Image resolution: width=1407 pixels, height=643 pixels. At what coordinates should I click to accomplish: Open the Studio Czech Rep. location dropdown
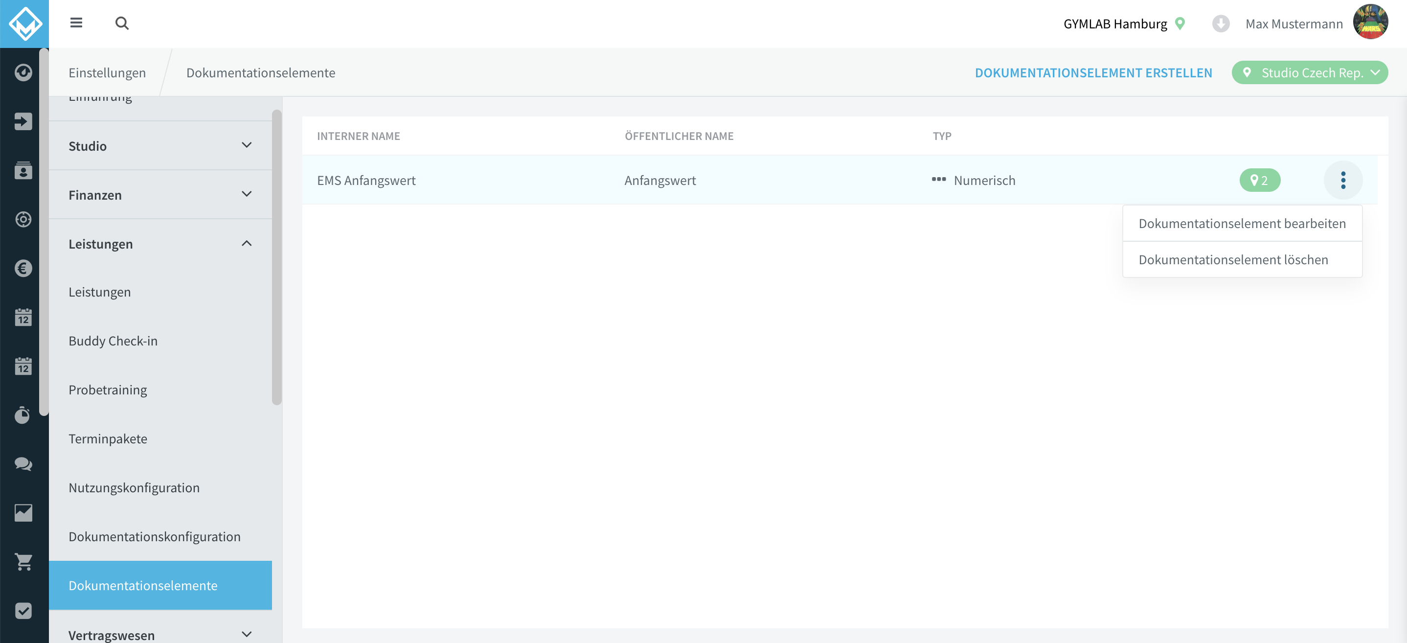[1309, 72]
